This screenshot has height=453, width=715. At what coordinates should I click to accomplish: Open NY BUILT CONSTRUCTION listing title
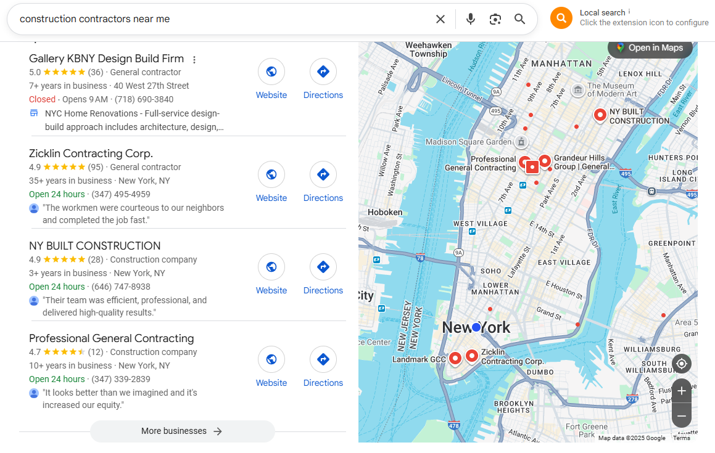click(94, 246)
